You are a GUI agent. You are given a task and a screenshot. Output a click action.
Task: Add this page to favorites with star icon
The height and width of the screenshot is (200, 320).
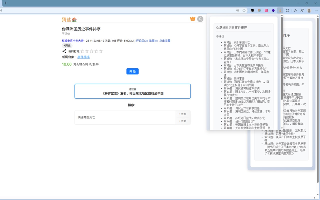[x=244, y=10]
